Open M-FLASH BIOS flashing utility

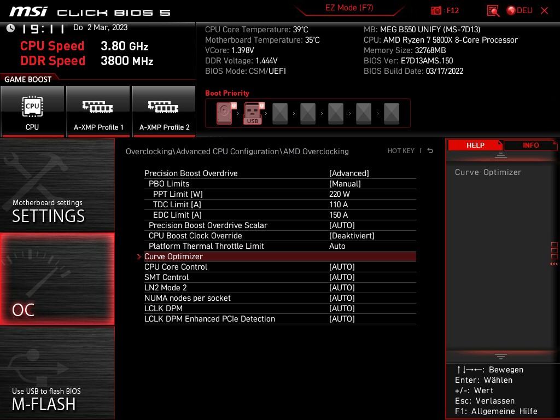(x=57, y=373)
